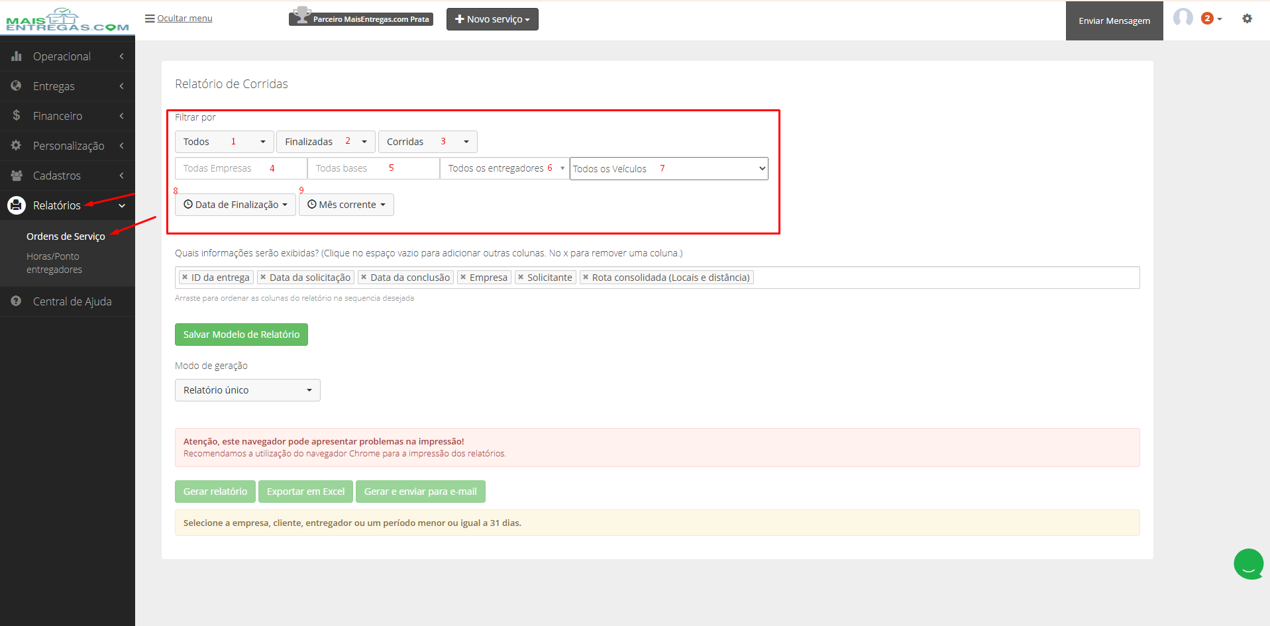Click the caret beside the notification badge

1220,19
